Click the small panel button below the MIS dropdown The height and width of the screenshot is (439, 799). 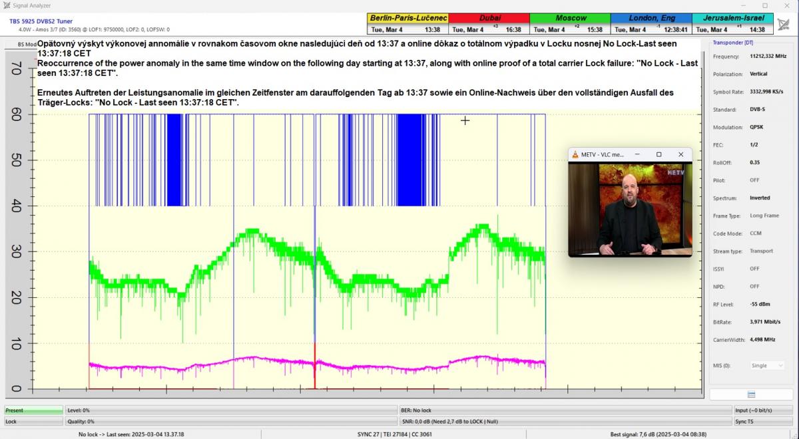click(x=751, y=394)
